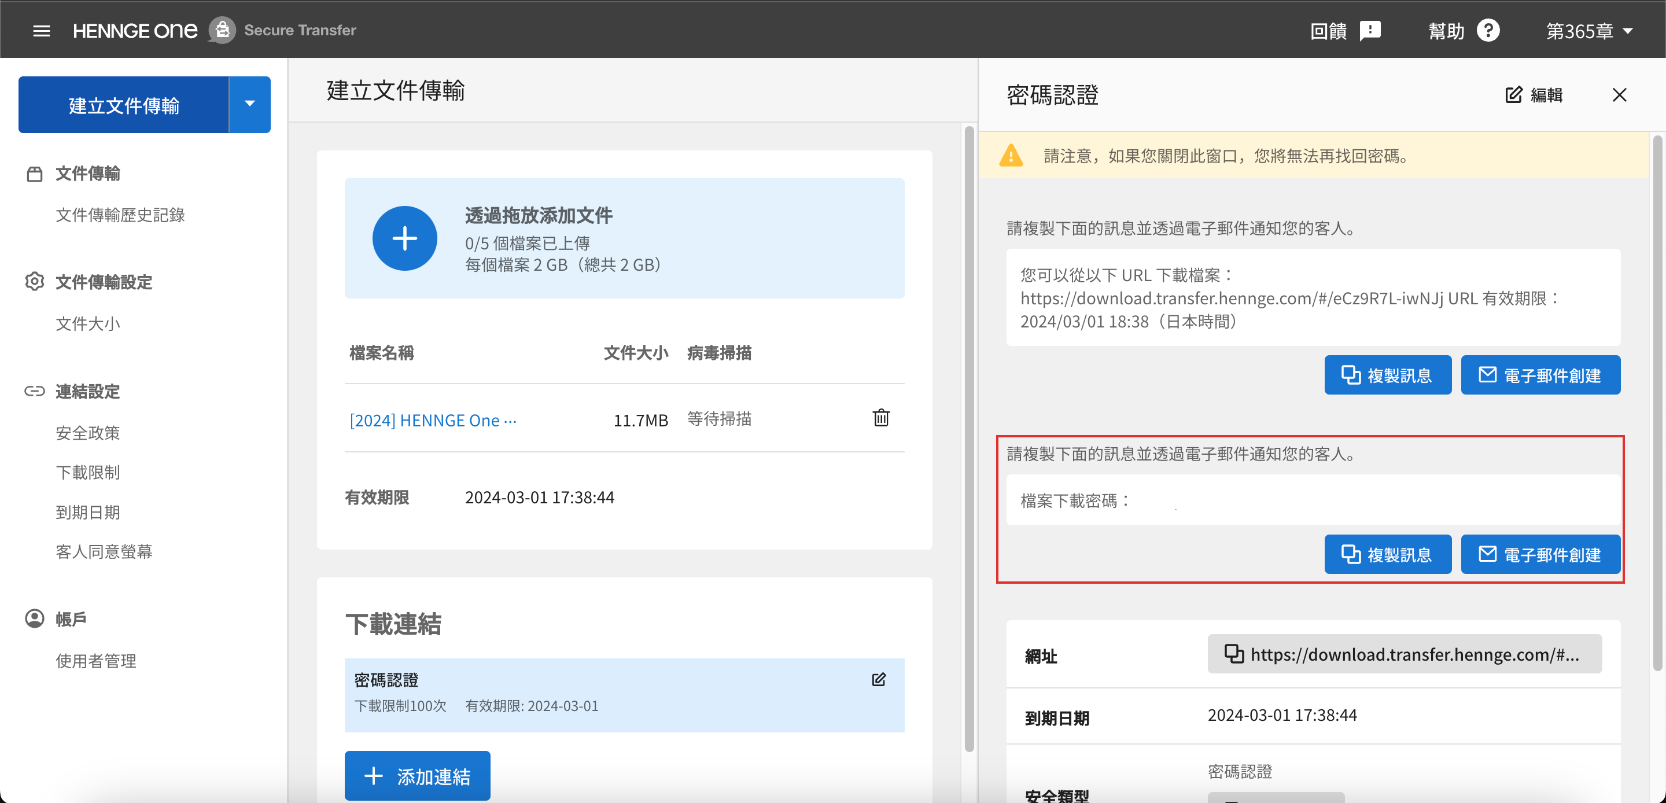Click the main content scrollbar

(x=969, y=439)
